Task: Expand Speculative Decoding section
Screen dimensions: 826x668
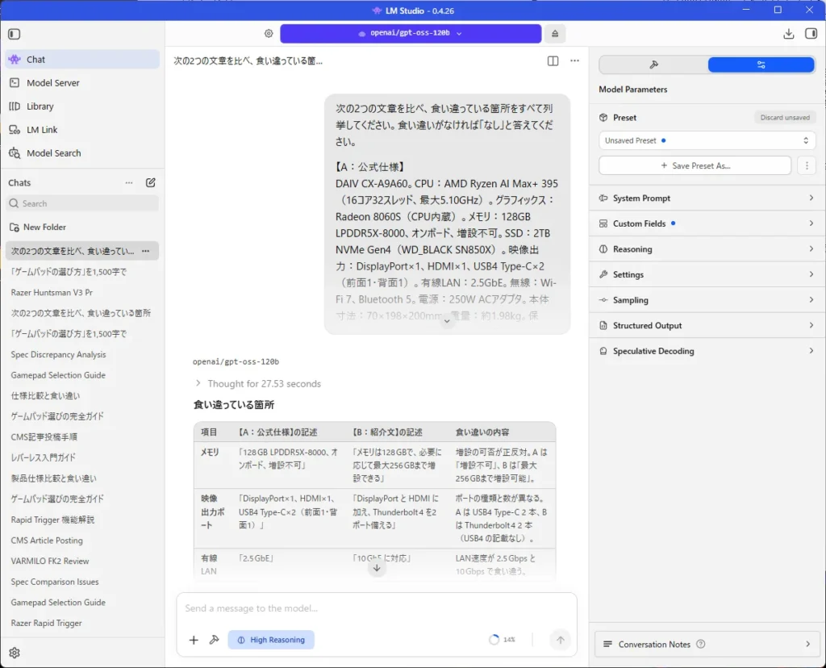Action: coord(707,351)
